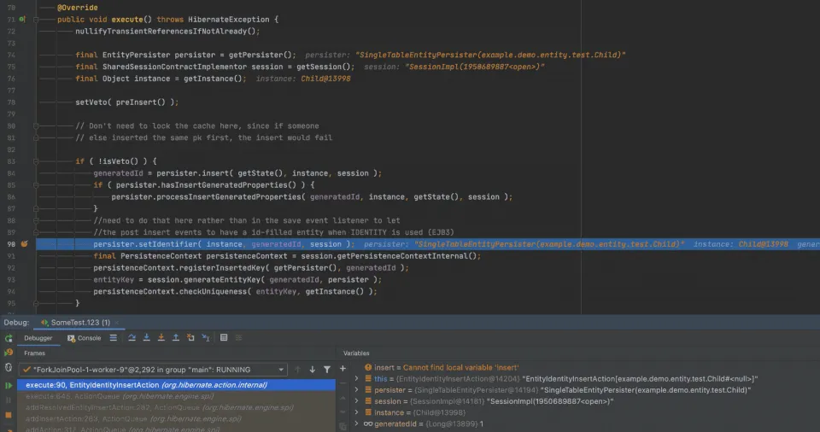
Task: Step into the method call
Action: (146, 338)
